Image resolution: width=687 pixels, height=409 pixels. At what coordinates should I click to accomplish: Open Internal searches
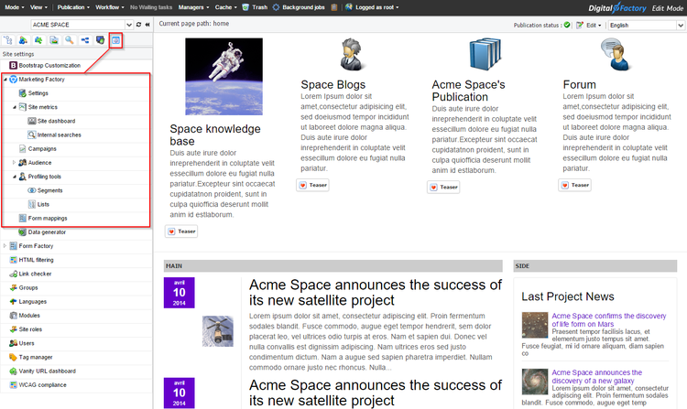(x=60, y=135)
